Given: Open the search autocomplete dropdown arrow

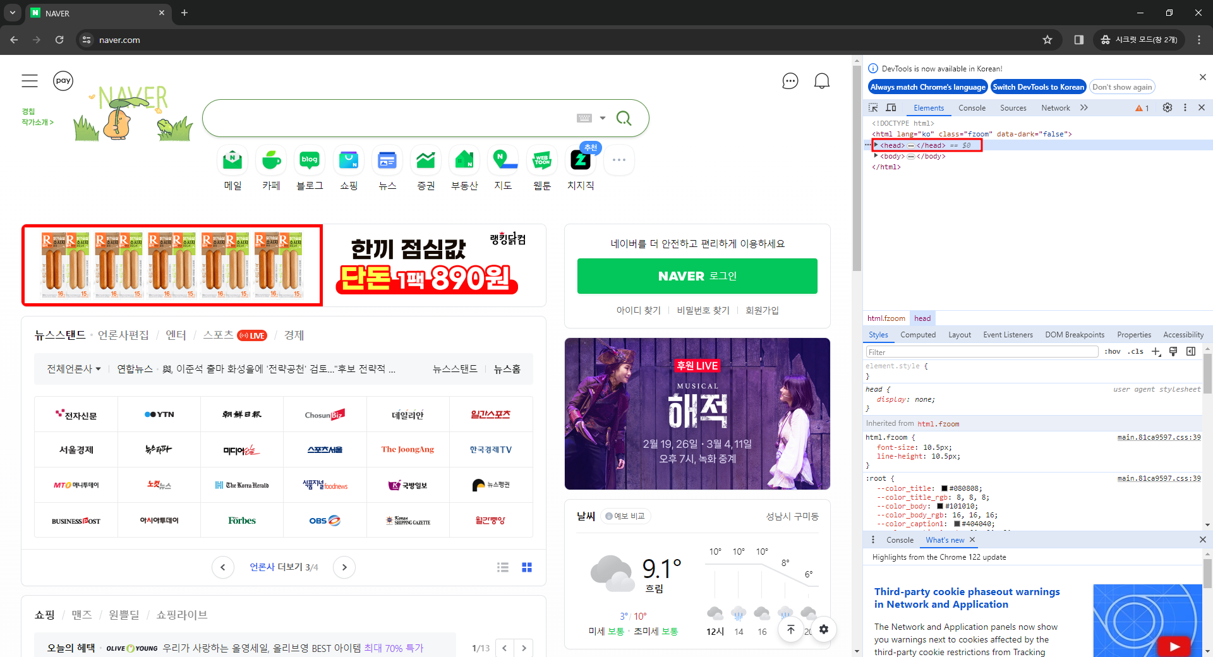Looking at the screenshot, I should (603, 118).
